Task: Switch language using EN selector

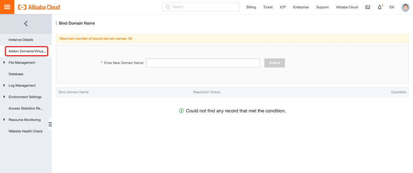Action: tap(391, 7)
